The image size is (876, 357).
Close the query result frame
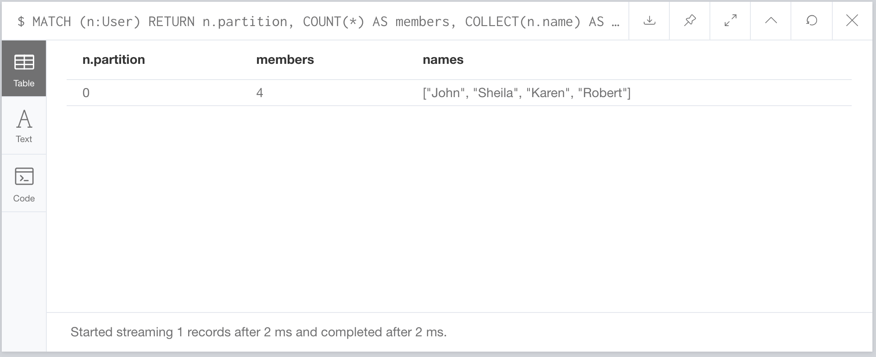(x=852, y=21)
